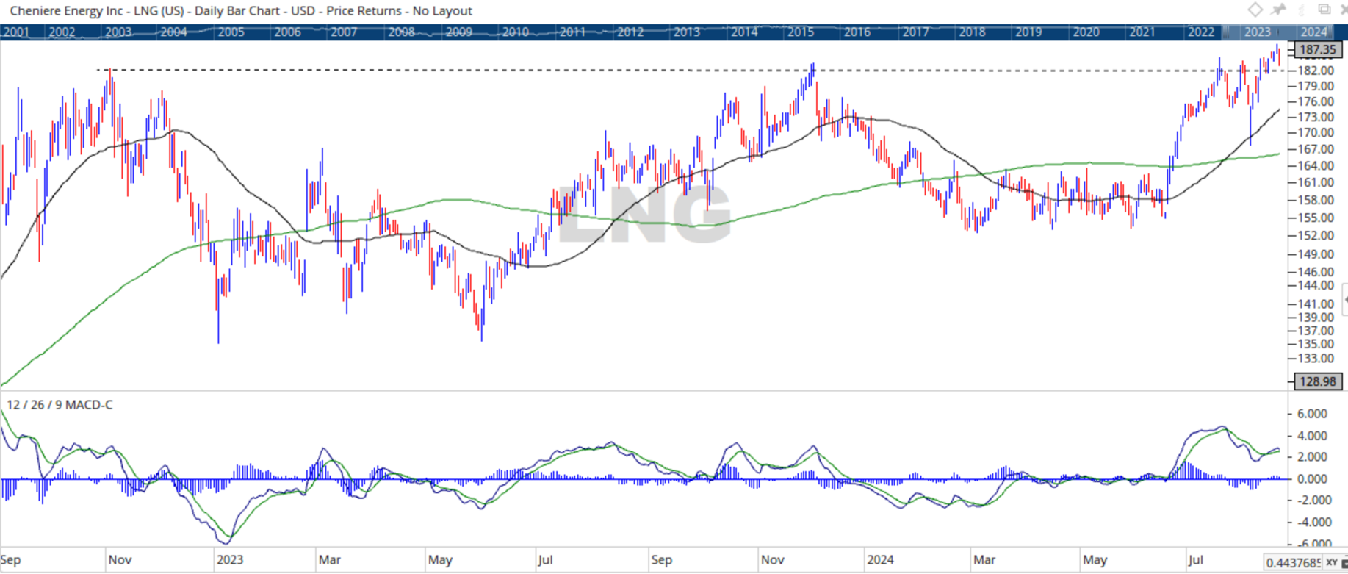This screenshot has width=1348, height=574.
Task: Click 2020 in the year range bar
Action: click(x=1086, y=32)
